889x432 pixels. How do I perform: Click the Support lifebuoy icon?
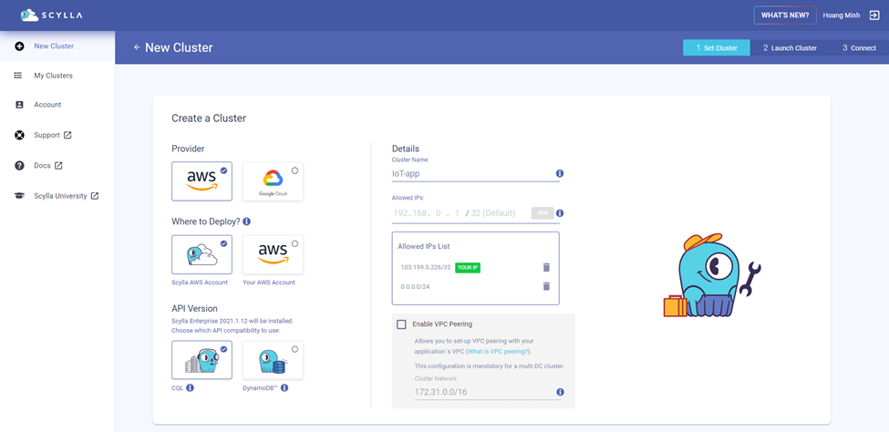[19, 135]
